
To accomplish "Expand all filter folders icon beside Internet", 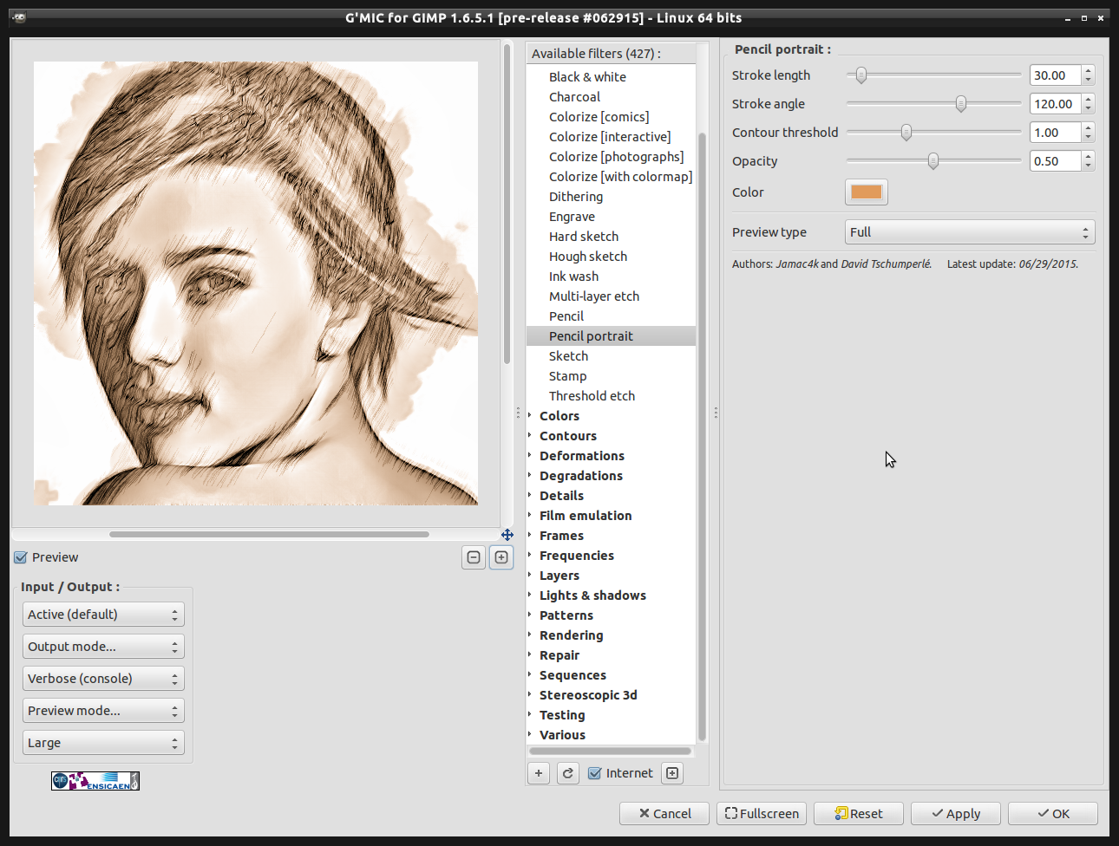I will (x=672, y=773).
